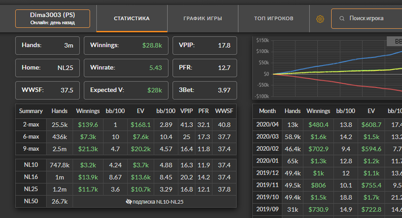Click crossed-eye subscription icon in NL50 row
Image resolution: width=402 pixels, height=218 pixels.
(x=129, y=201)
